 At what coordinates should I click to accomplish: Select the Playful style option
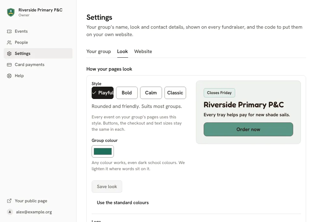[x=102, y=93]
